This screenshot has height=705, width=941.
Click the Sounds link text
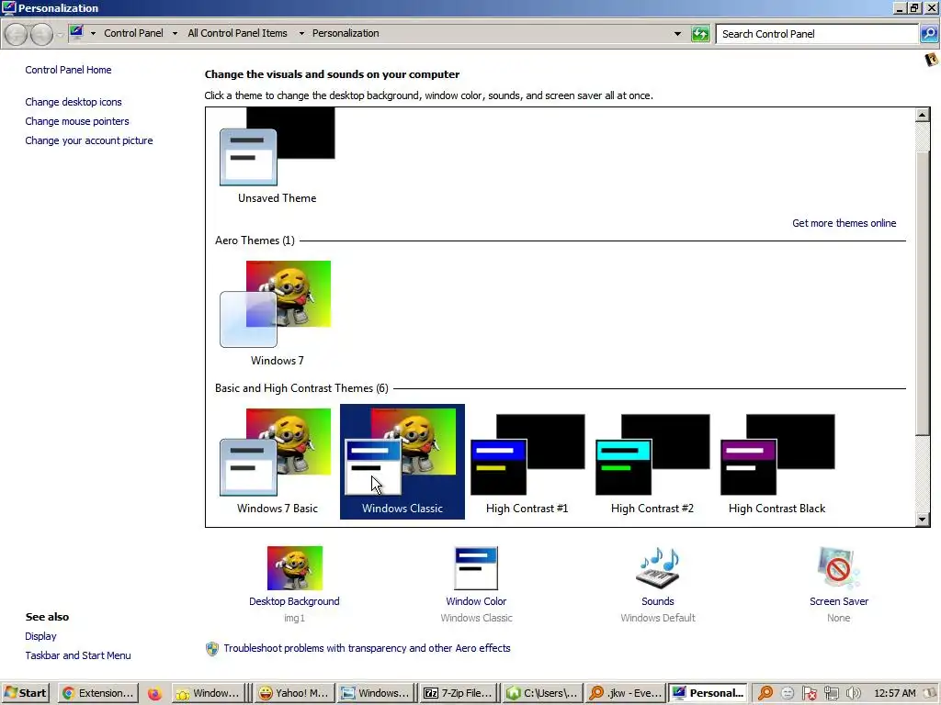(658, 601)
